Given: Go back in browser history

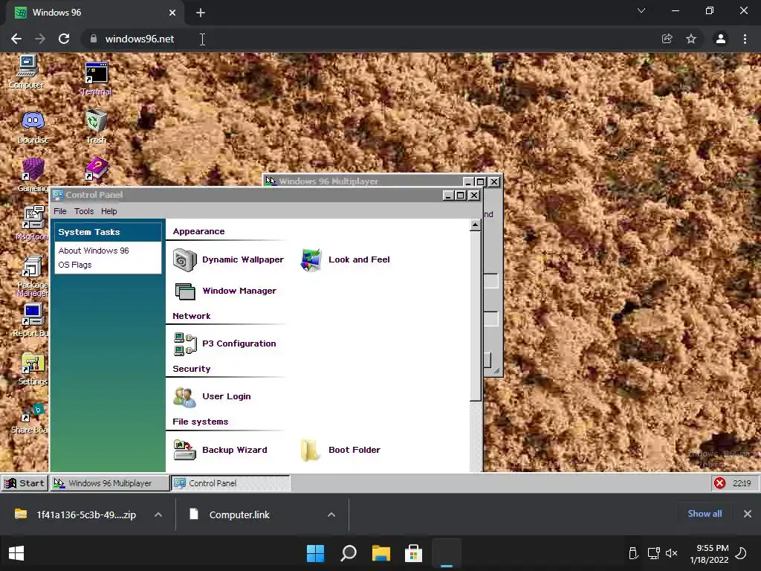Looking at the screenshot, I should coord(16,39).
